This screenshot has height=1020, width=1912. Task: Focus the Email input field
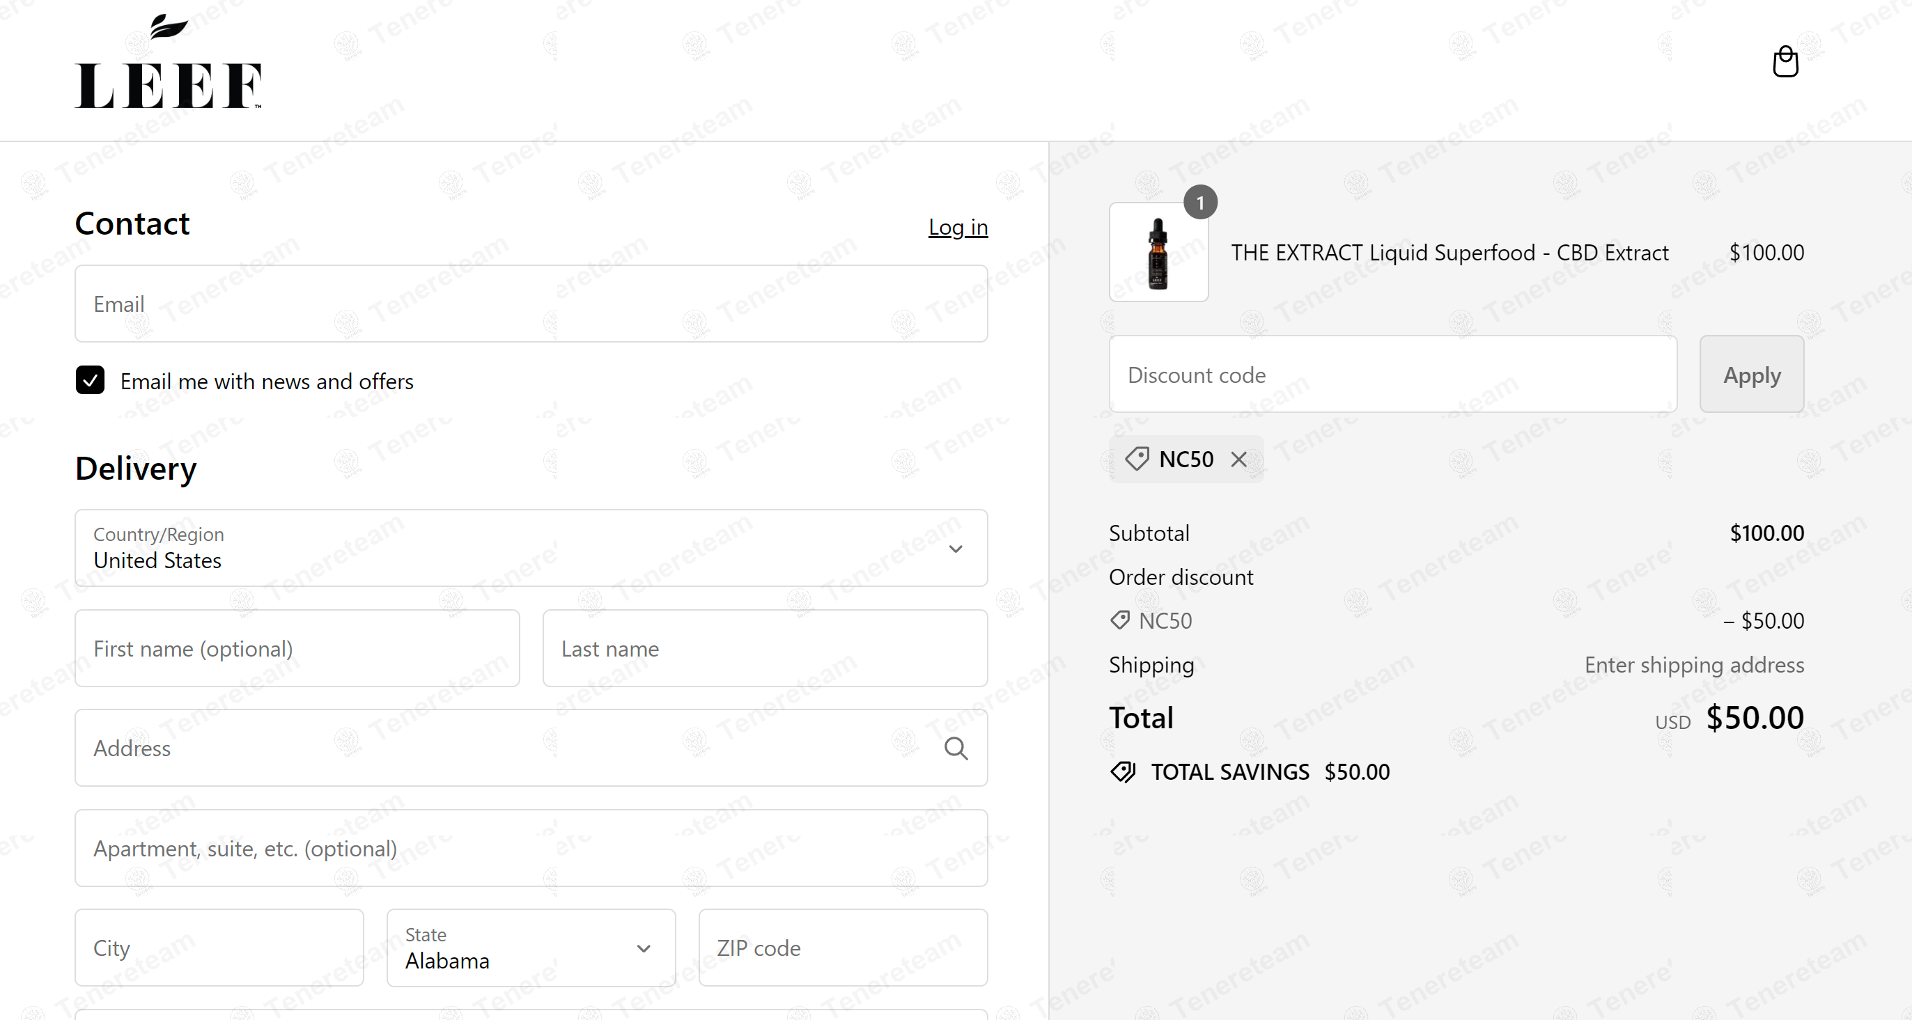coord(531,304)
